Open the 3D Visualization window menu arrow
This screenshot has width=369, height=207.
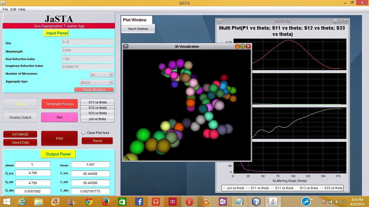(125, 46)
